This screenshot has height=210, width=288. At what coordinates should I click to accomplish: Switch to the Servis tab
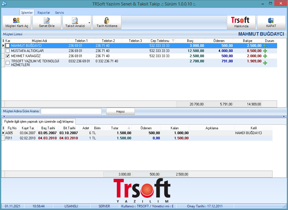pos(59,13)
